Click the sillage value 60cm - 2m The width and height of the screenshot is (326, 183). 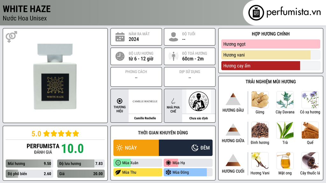pos(193,59)
